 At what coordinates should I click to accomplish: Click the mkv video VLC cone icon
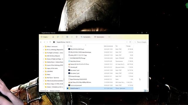(x=69, y=82)
